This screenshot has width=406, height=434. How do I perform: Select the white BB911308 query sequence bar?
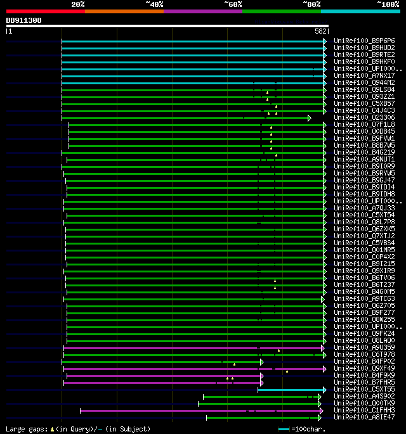167,26
